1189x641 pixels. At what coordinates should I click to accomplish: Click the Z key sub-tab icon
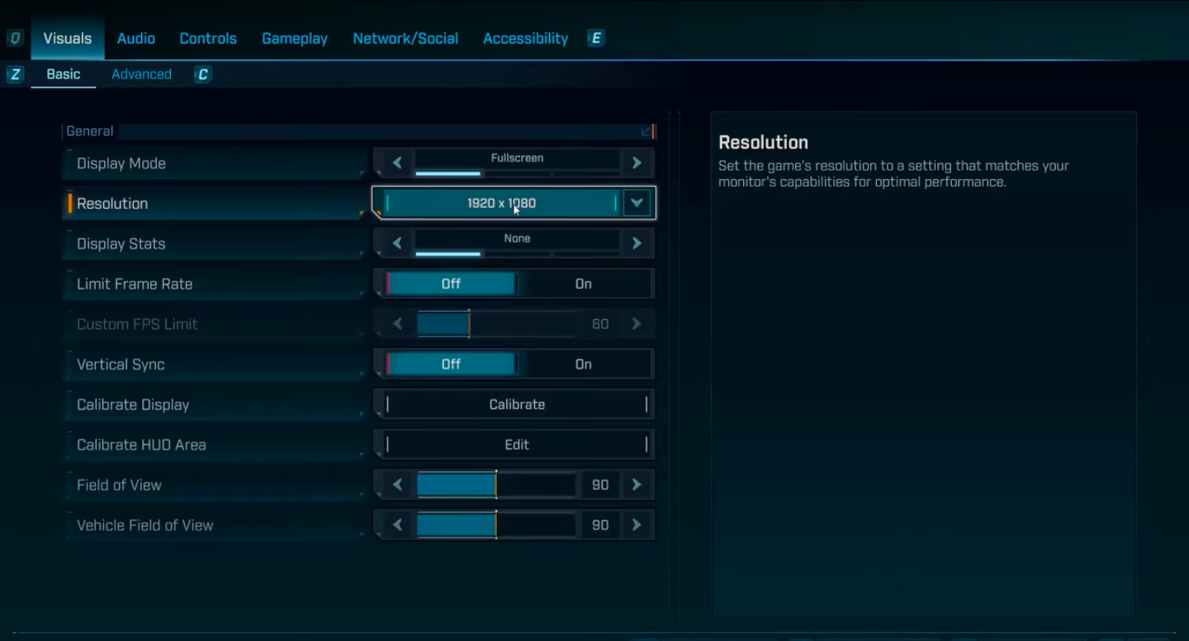15,75
